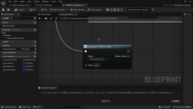Screen dimensions: 193x109
Task: Save the current blueprint asset
Action: click(3, 10)
